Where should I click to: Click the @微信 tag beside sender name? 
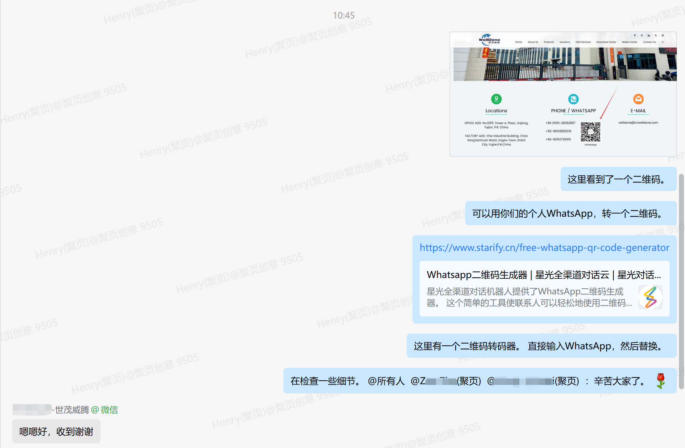click(x=104, y=410)
